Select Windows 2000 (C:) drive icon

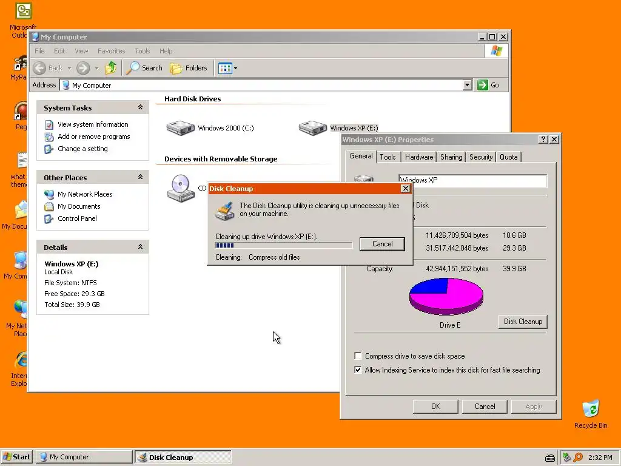[181, 128]
